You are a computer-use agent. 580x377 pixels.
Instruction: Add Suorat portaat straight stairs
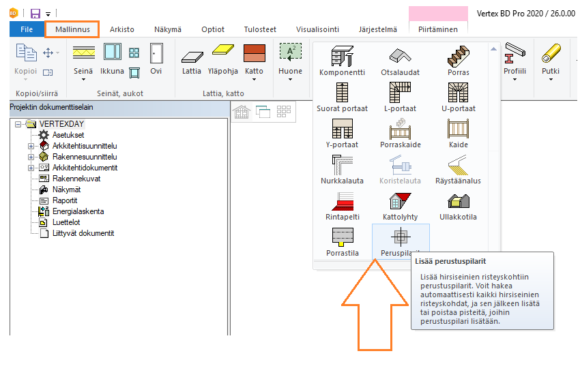point(342,97)
